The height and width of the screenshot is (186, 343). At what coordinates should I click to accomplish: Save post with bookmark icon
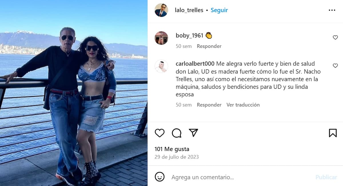pos(333,133)
